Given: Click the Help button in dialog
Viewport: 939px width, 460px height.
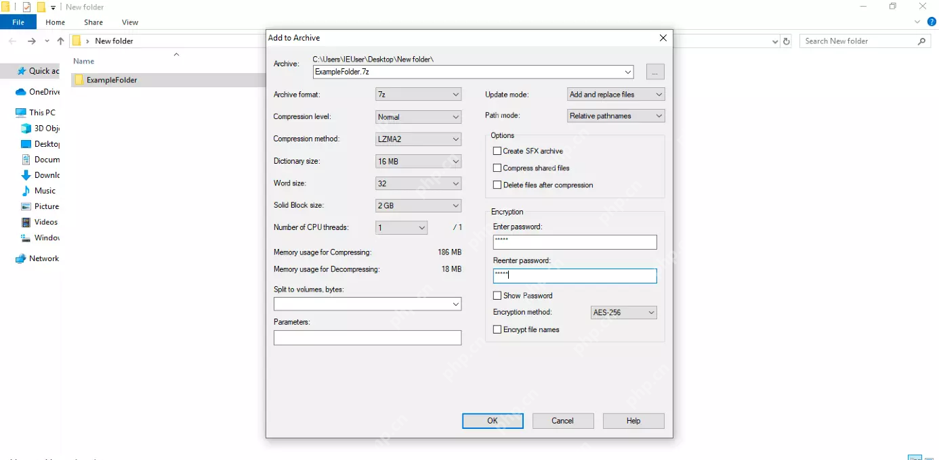Looking at the screenshot, I should [633, 421].
